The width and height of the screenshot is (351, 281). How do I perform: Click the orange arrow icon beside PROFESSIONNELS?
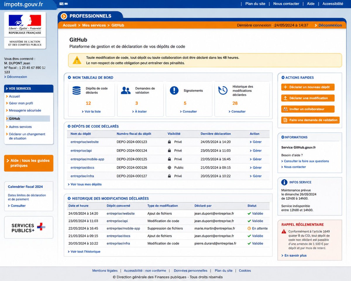(x=64, y=16)
